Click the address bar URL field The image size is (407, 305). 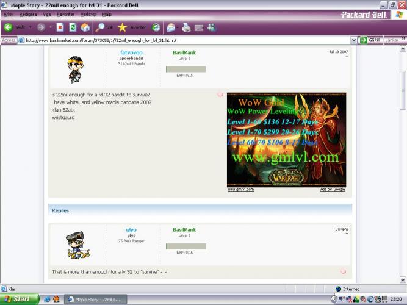pos(187,40)
